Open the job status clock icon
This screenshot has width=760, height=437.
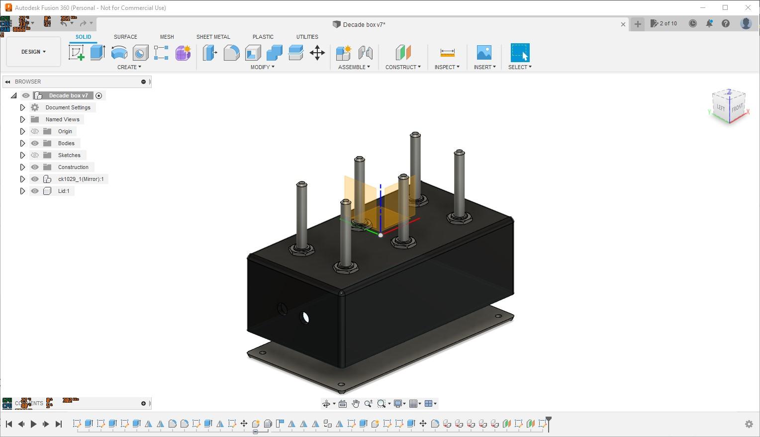point(693,23)
